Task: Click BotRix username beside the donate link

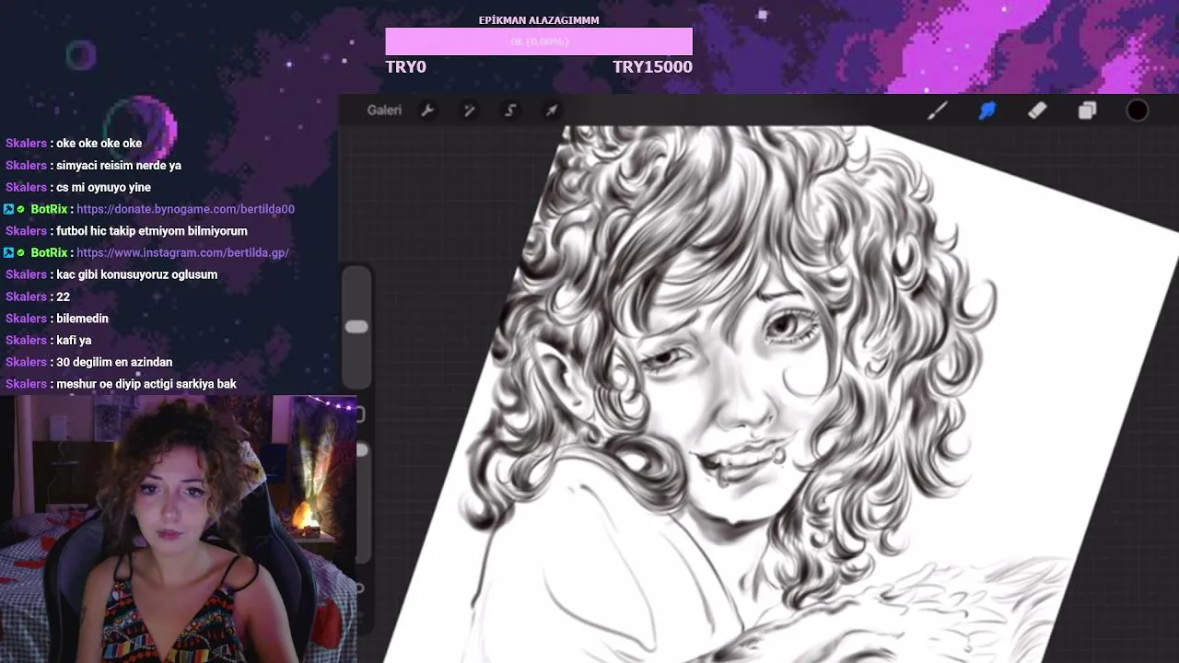Action: click(x=49, y=209)
